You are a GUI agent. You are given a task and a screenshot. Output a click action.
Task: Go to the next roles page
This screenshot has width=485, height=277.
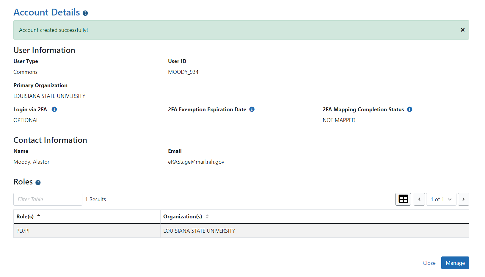pos(463,199)
